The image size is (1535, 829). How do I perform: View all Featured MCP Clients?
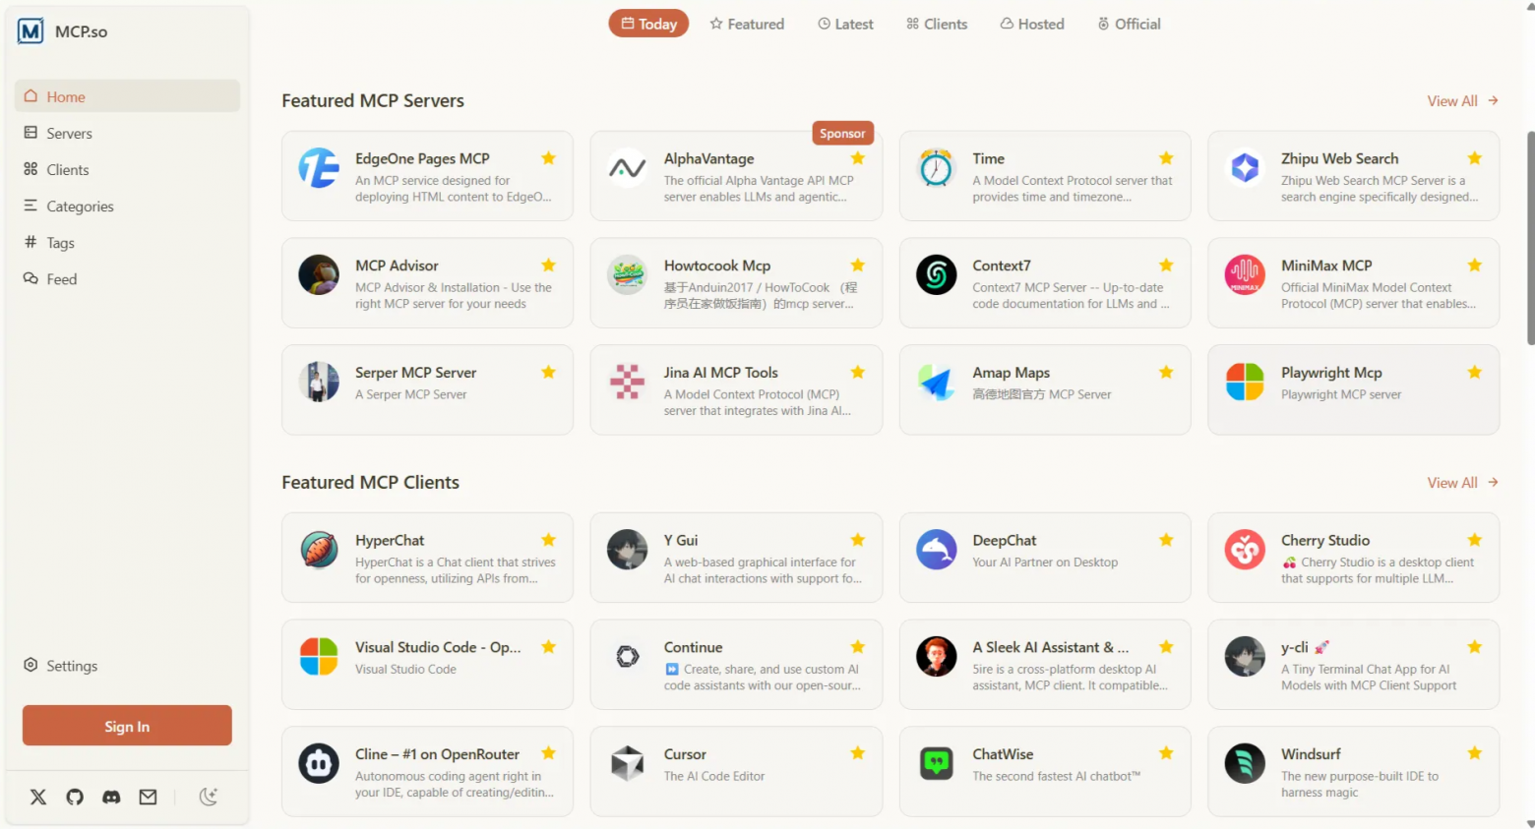pyautogui.click(x=1462, y=482)
